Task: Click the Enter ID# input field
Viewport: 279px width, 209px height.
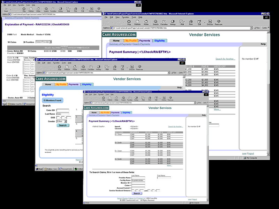Action: [63, 110]
